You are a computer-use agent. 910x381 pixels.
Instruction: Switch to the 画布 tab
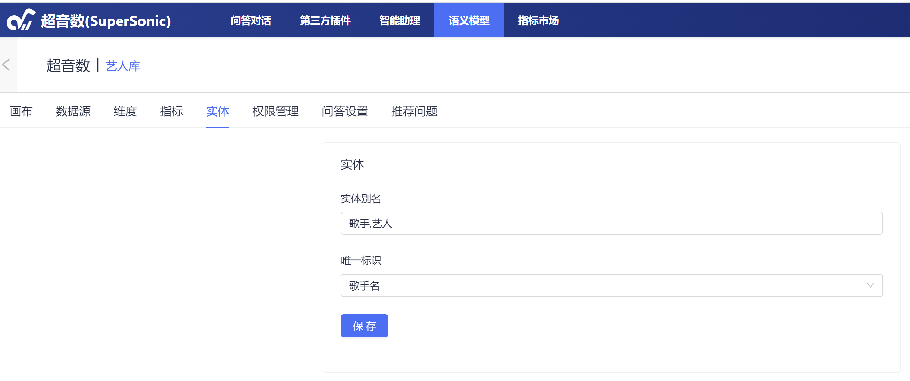click(21, 111)
